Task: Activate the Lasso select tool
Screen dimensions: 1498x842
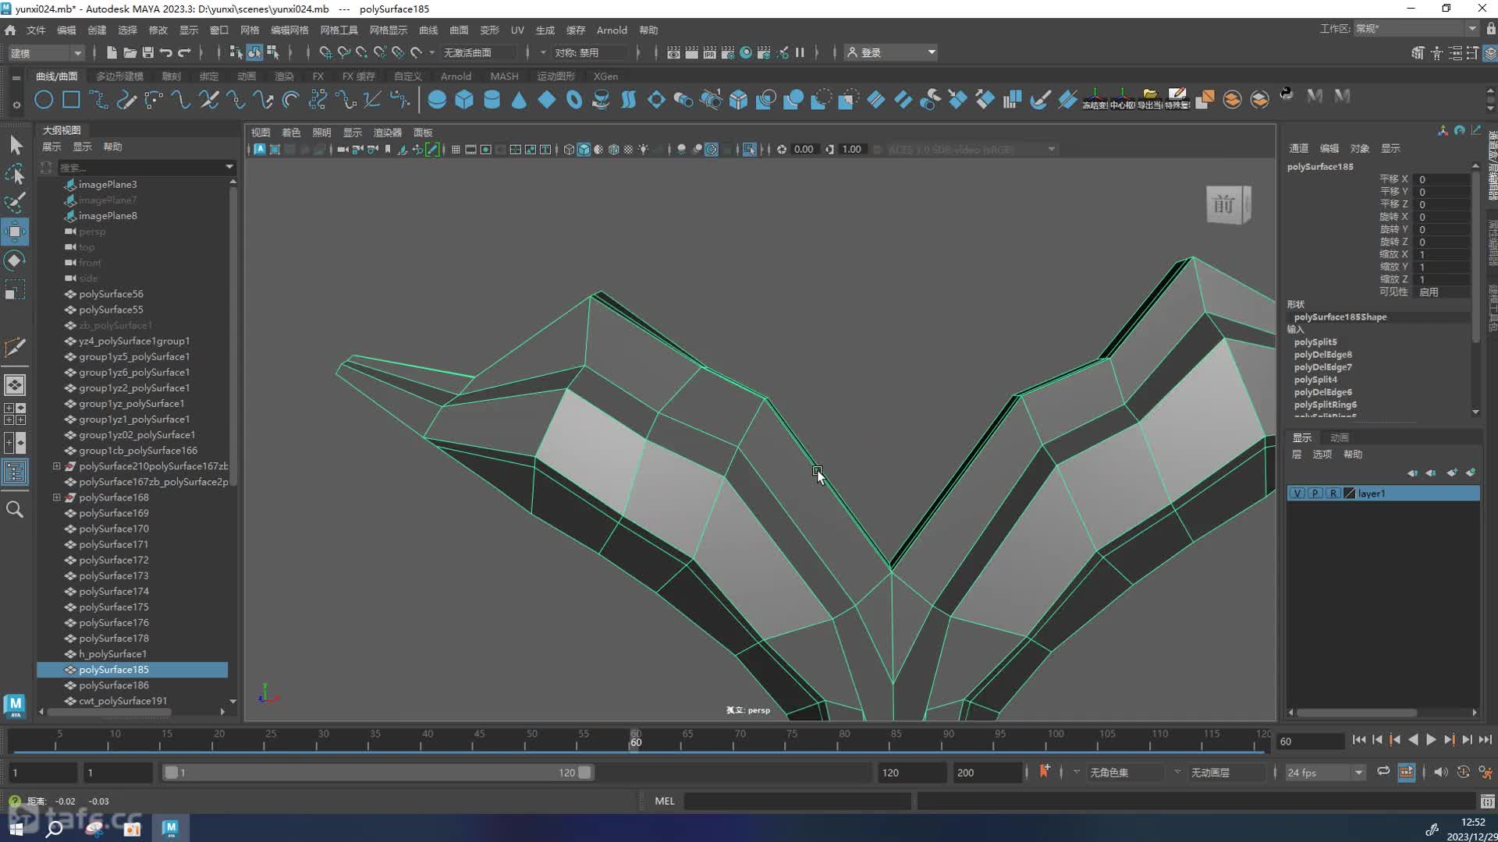Action: click(x=15, y=174)
